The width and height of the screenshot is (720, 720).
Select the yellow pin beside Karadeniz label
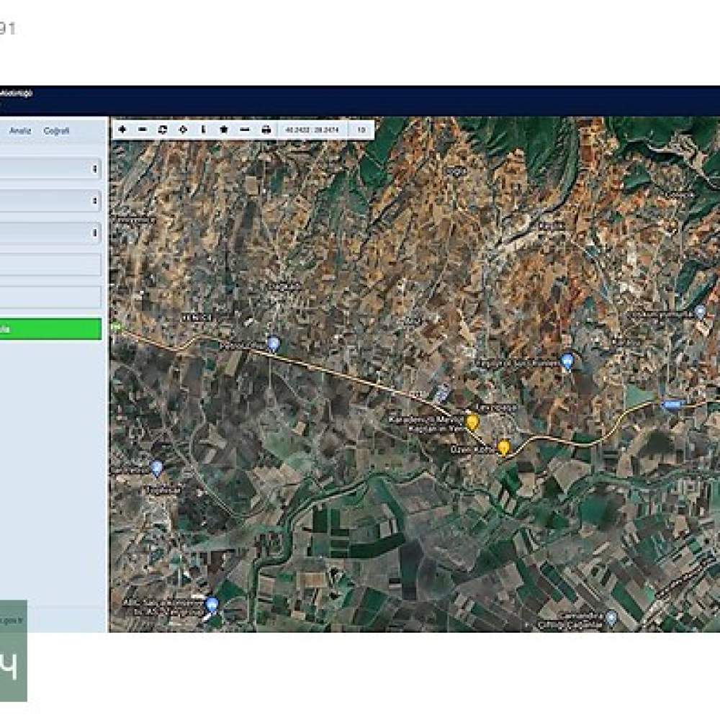(472, 422)
